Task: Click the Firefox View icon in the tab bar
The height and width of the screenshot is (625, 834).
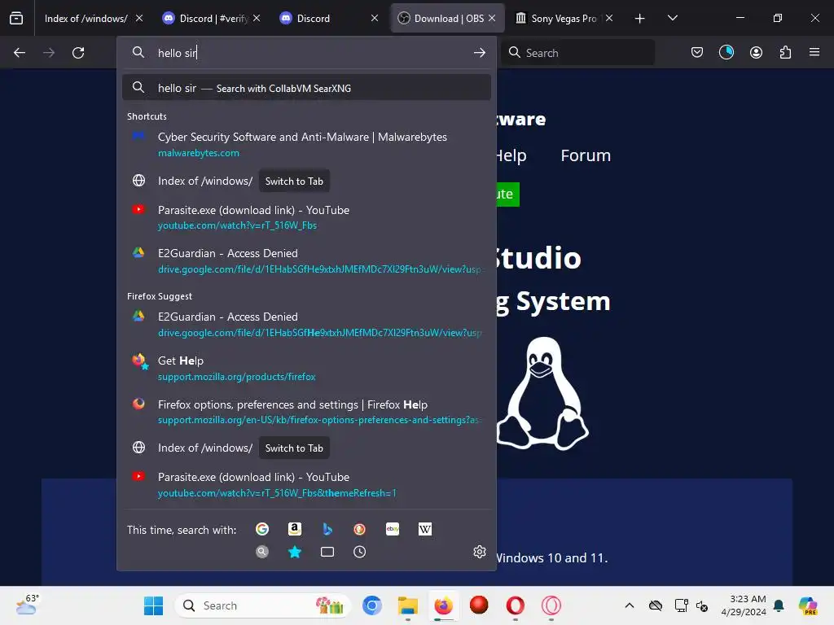Action: tap(16, 18)
